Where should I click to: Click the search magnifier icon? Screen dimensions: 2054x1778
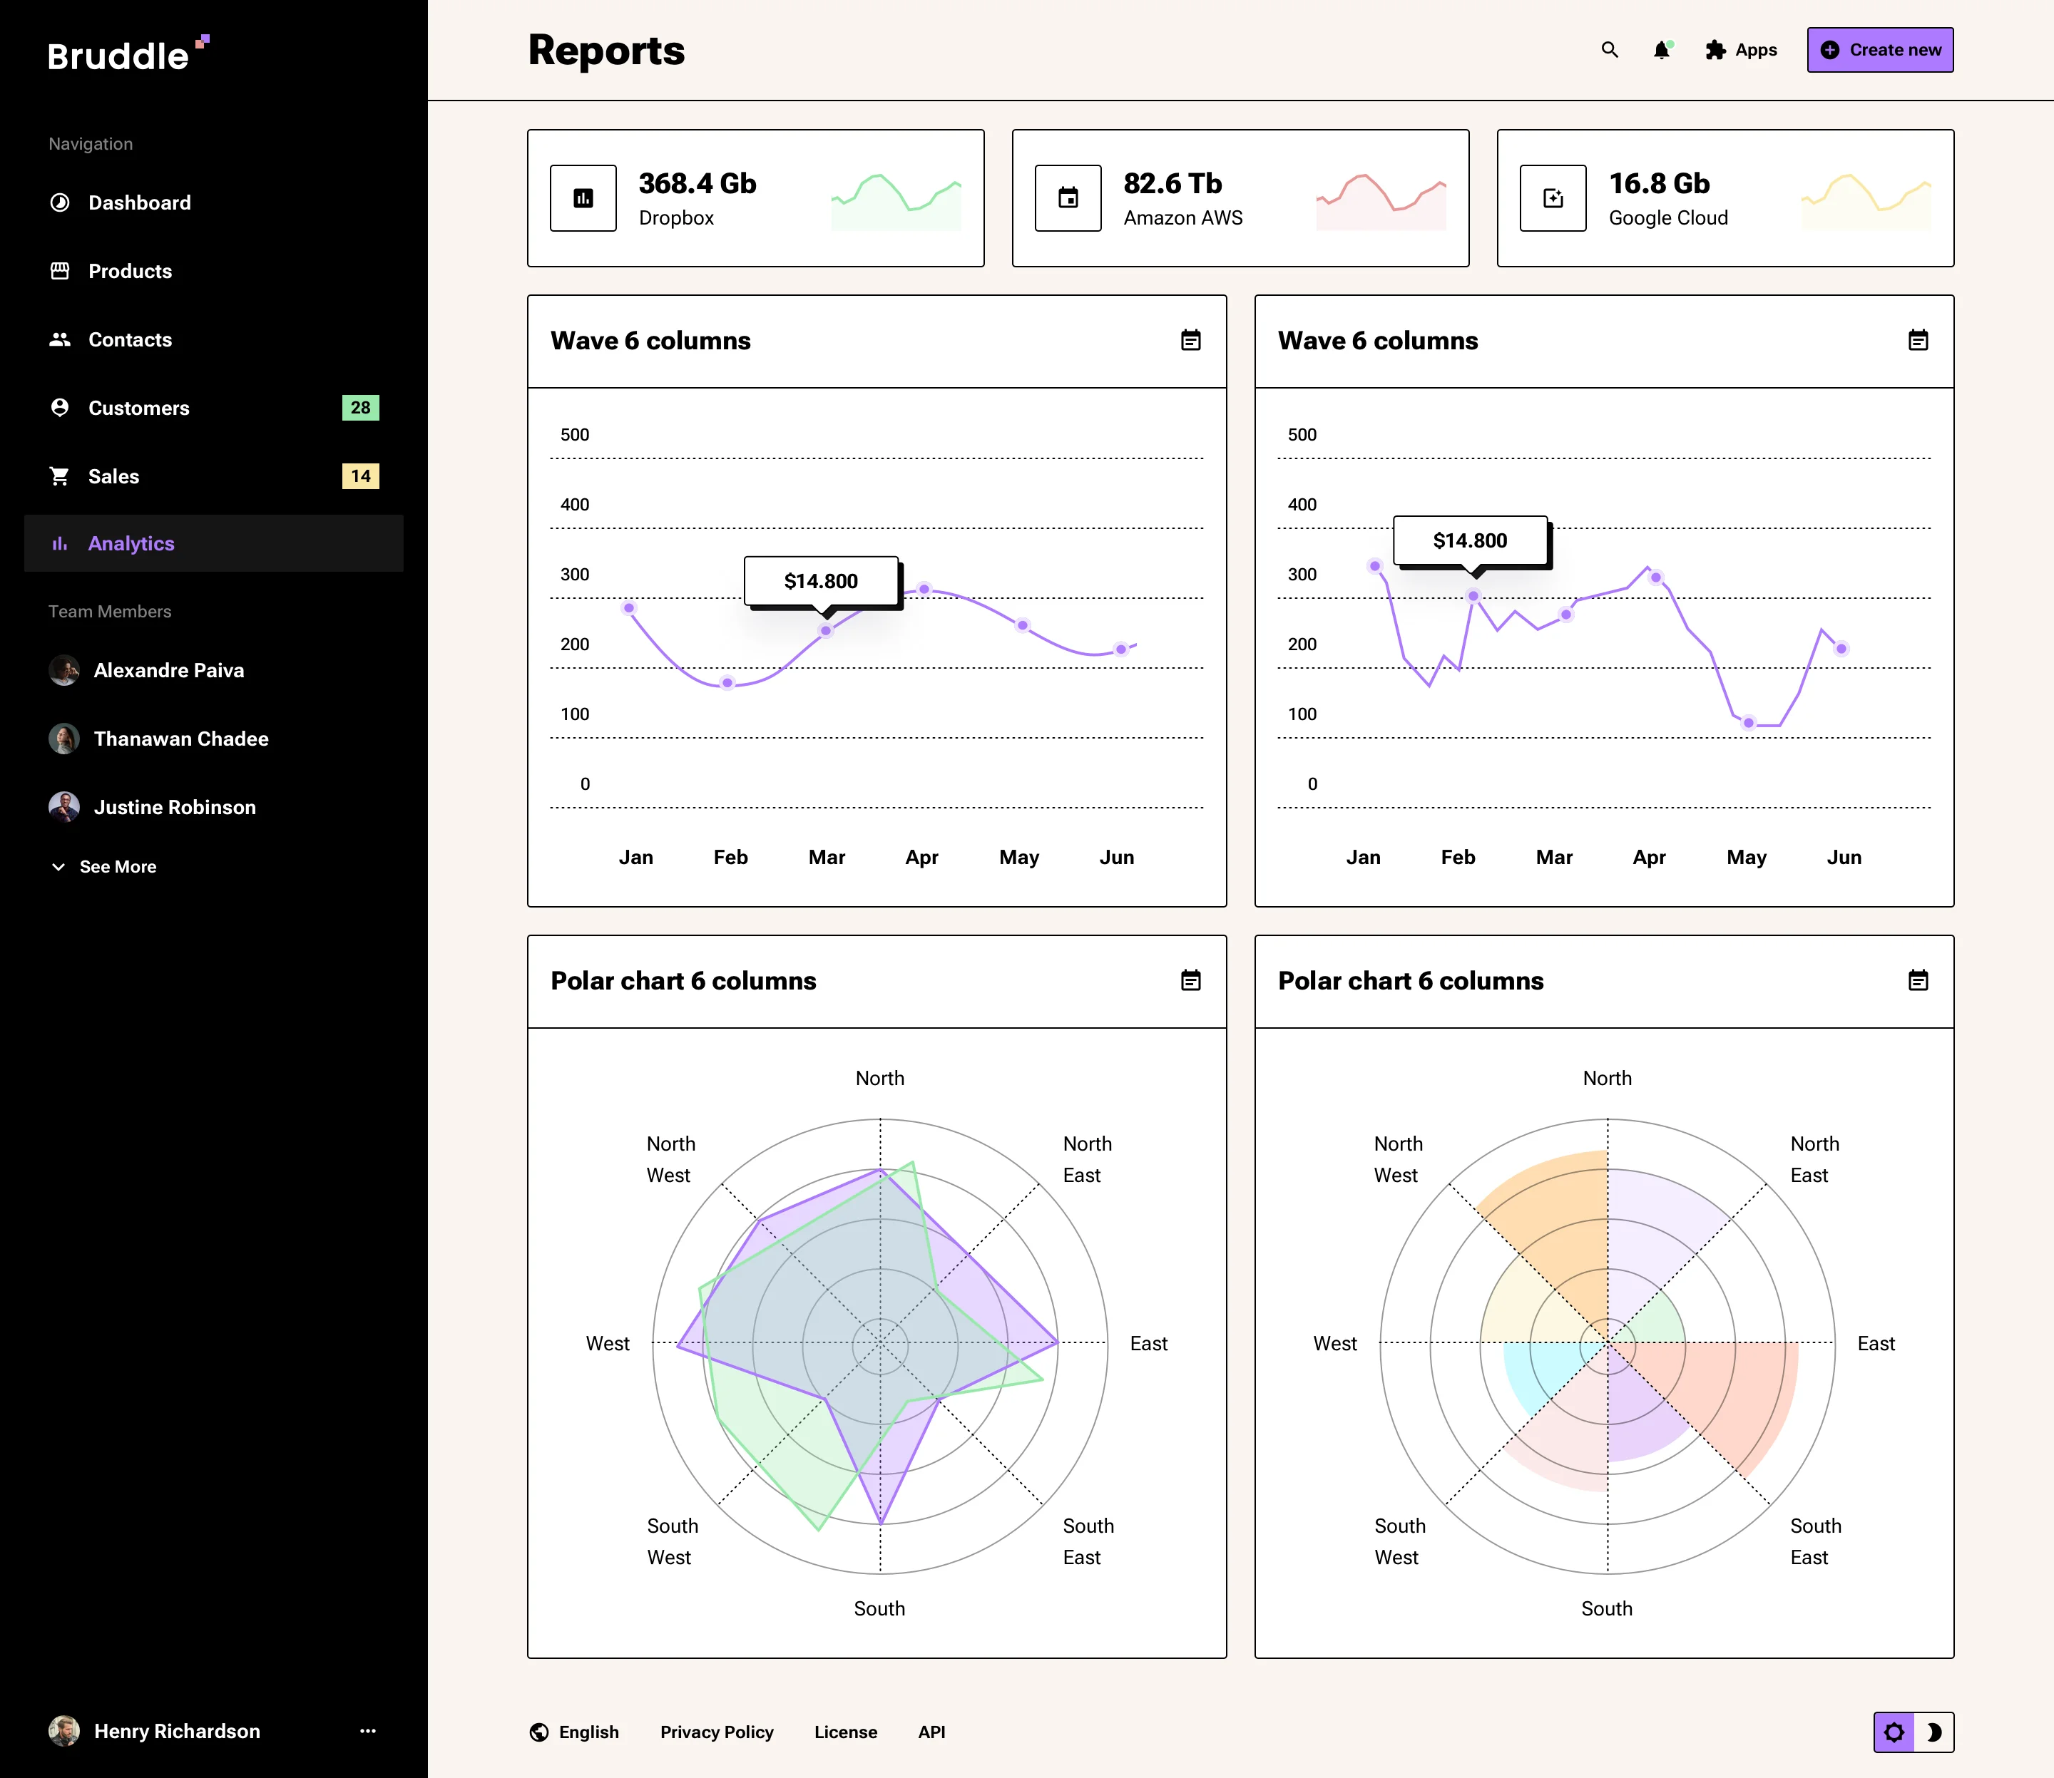pos(1609,50)
